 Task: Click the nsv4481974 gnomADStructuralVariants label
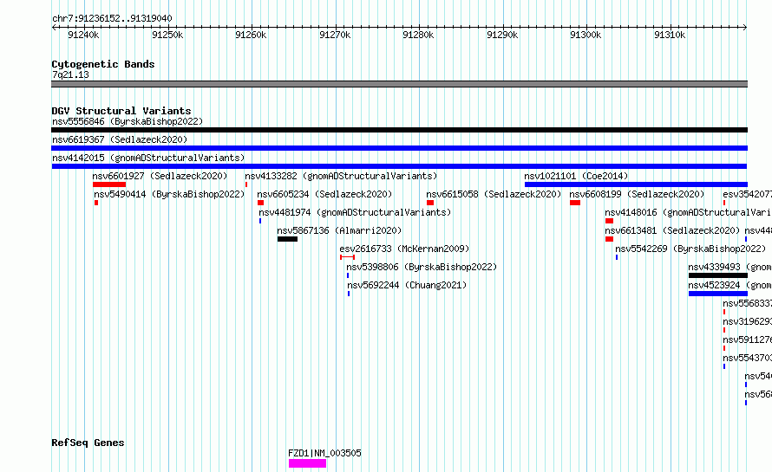(355, 212)
